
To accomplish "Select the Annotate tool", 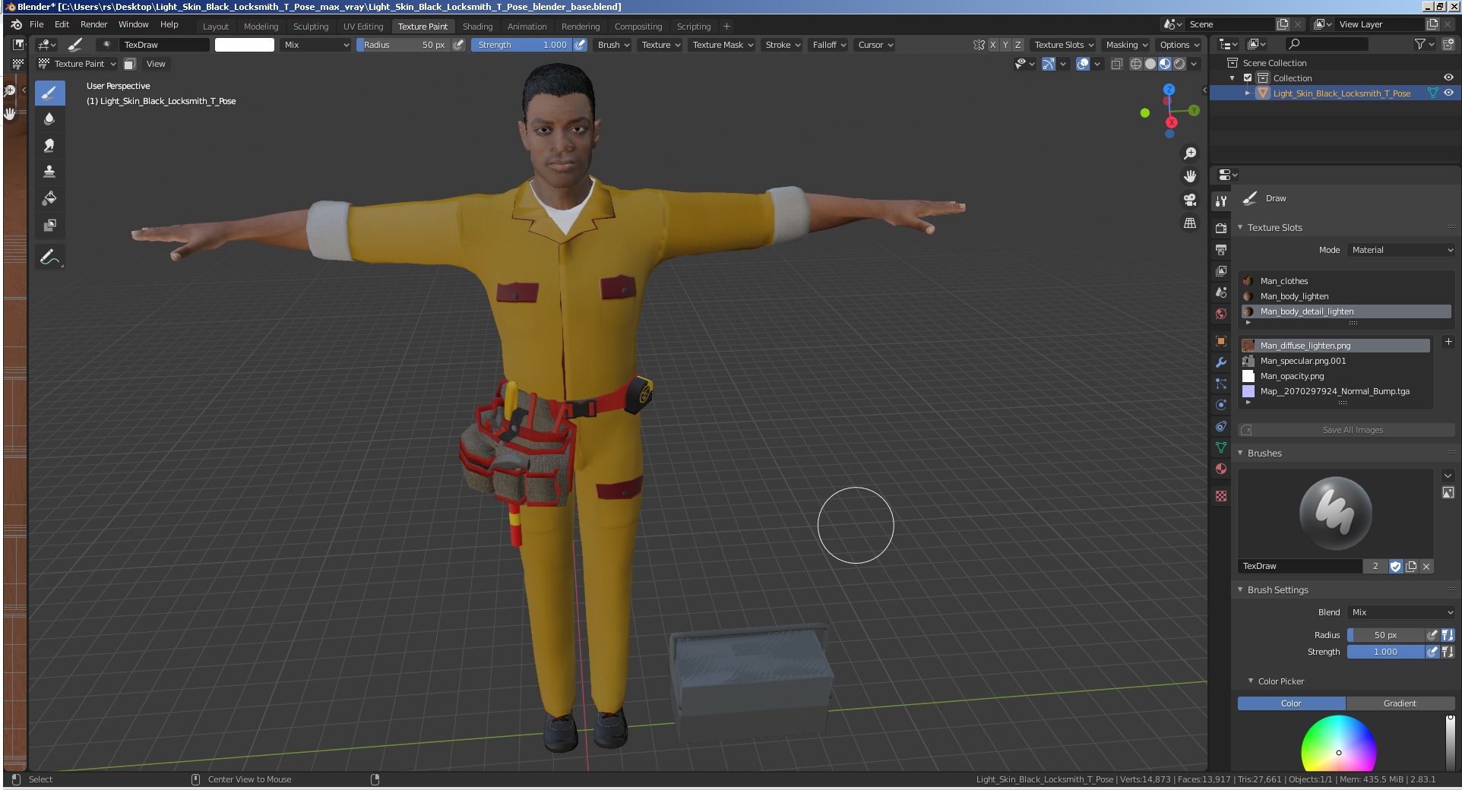I will point(49,258).
